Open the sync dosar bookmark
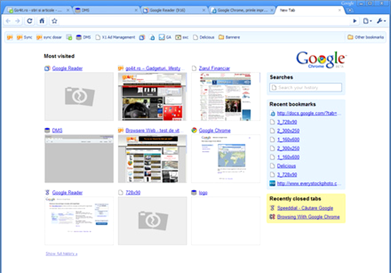 pyautogui.click(x=49, y=37)
